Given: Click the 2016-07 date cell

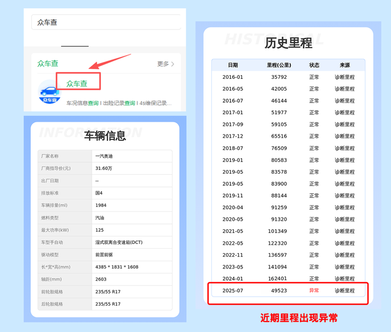Looking at the screenshot, I should [233, 101].
